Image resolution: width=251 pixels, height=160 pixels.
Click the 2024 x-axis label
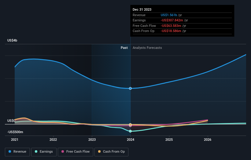coord(131,140)
